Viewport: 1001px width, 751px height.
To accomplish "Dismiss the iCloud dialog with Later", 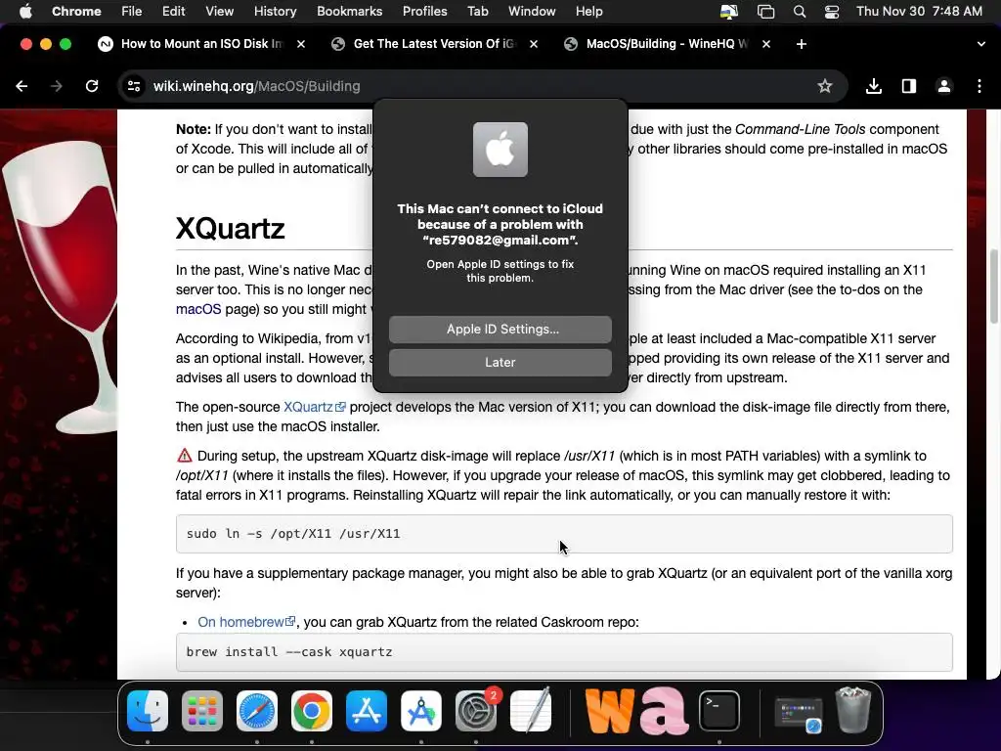I will 500,362.
